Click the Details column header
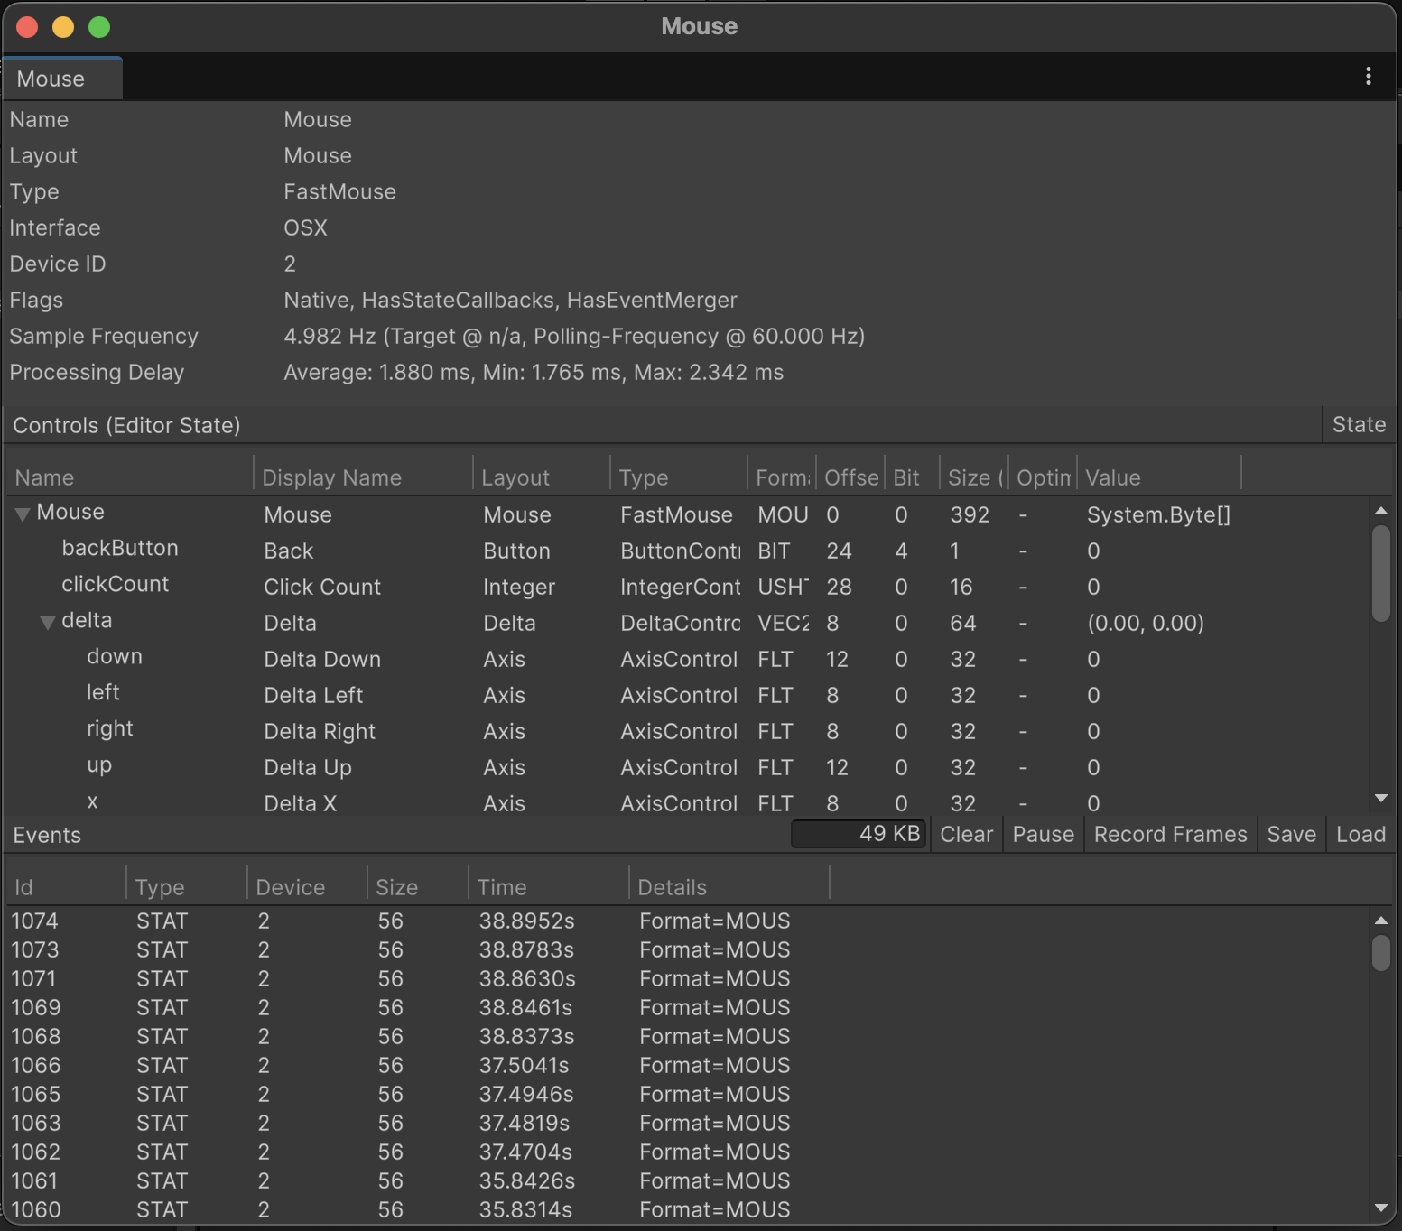The width and height of the screenshot is (1402, 1231). click(672, 886)
